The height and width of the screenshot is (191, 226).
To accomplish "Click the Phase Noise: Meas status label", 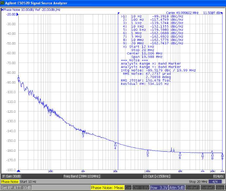I will (x=107, y=188).
